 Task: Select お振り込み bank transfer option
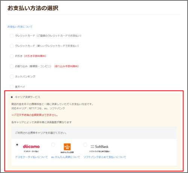[12, 66]
